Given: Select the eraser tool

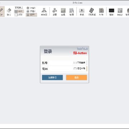Looking at the screenshot, I should point(9,12).
